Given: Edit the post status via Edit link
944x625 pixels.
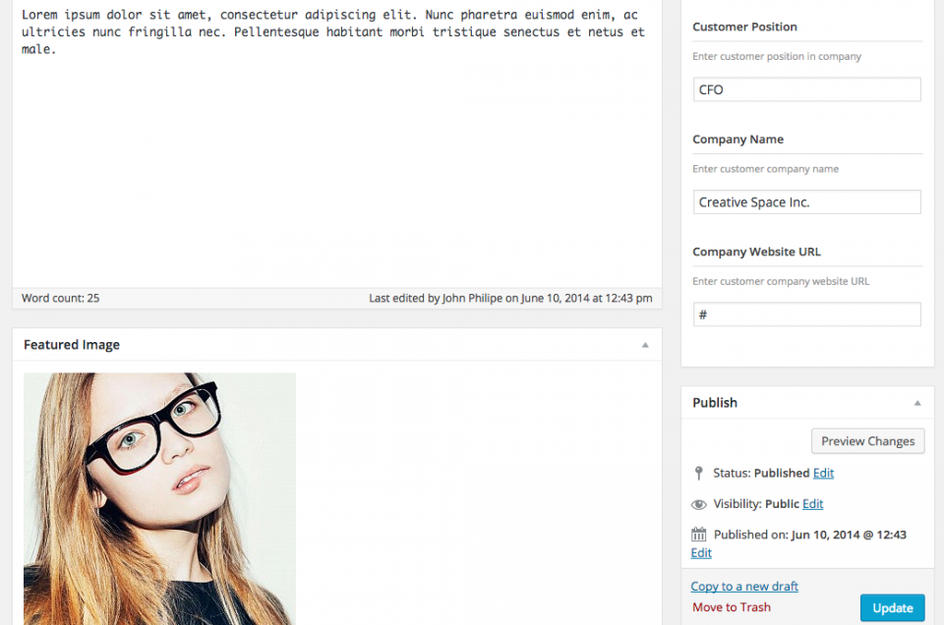Looking at the screenshot, I should click(823, 474).
